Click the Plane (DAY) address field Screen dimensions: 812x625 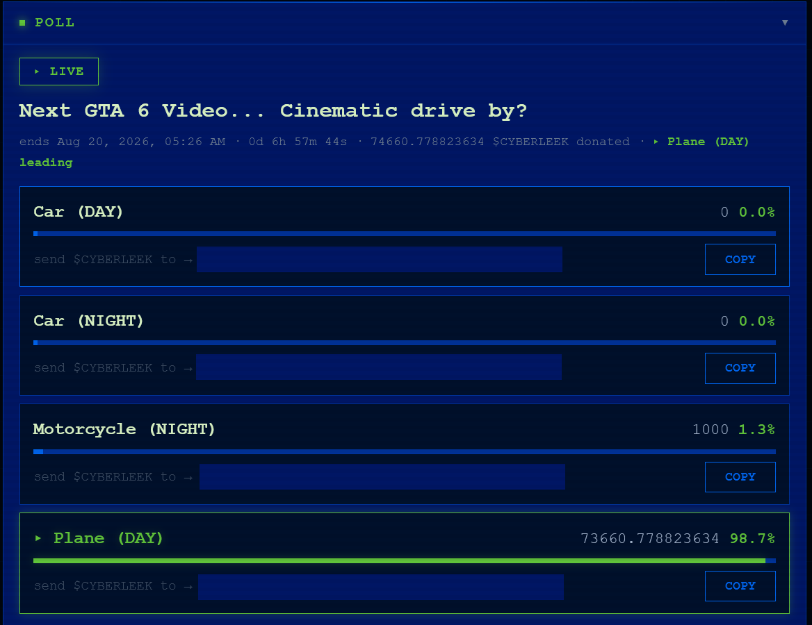[x=381, y=587]
